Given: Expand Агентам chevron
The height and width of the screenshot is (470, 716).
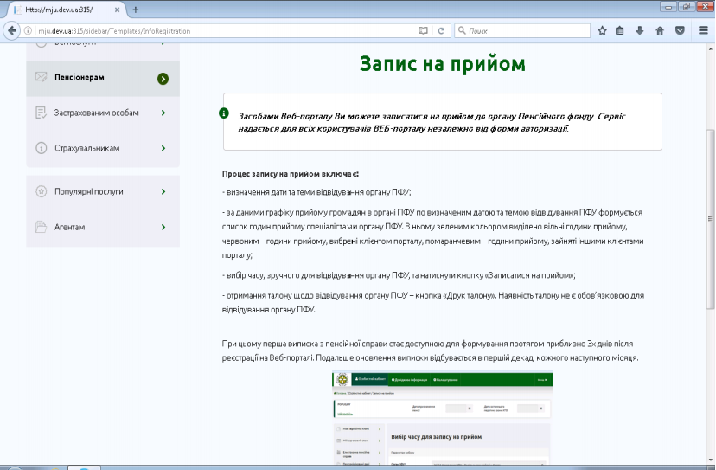Looking at the screenshot, I should pos(163,227).
